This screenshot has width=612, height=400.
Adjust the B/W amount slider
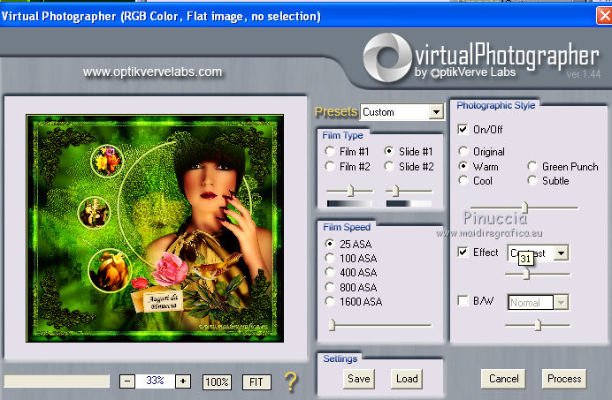click(539, 324)
